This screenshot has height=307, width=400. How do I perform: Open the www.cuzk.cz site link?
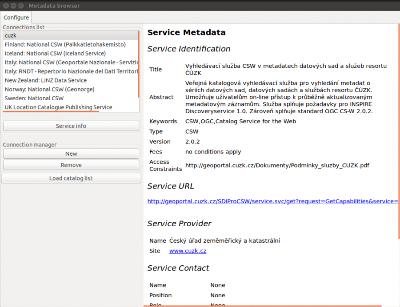tap(188, 251)
